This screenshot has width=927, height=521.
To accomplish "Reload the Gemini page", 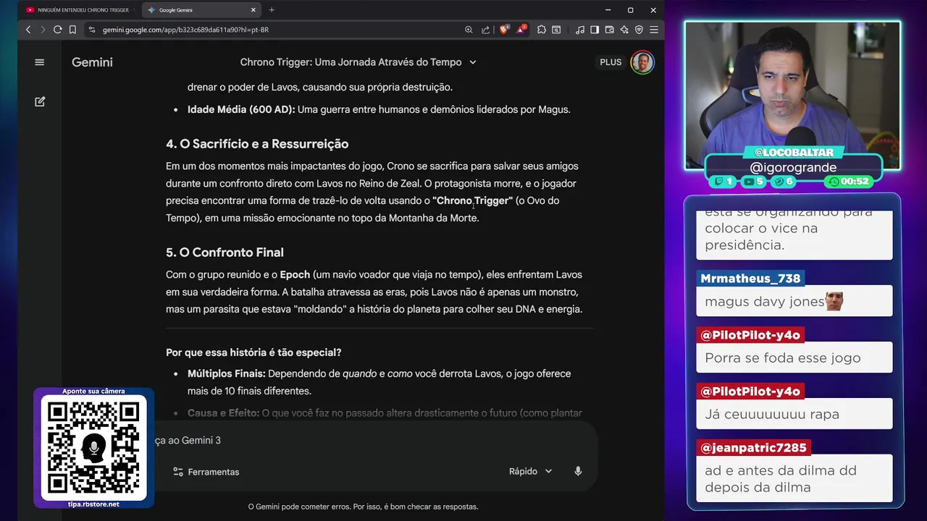I will coord(58,30).
